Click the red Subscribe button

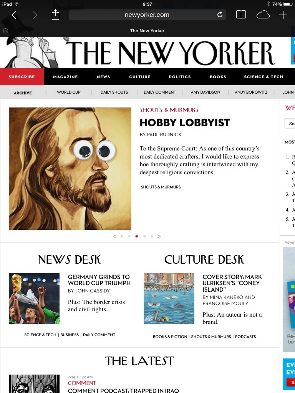click(22, 77)
